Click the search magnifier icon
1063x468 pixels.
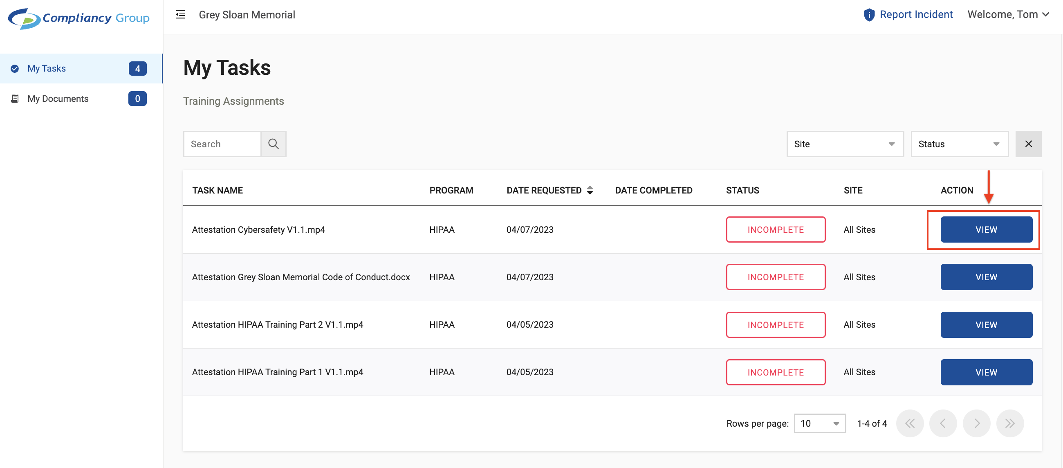[273, 144]
